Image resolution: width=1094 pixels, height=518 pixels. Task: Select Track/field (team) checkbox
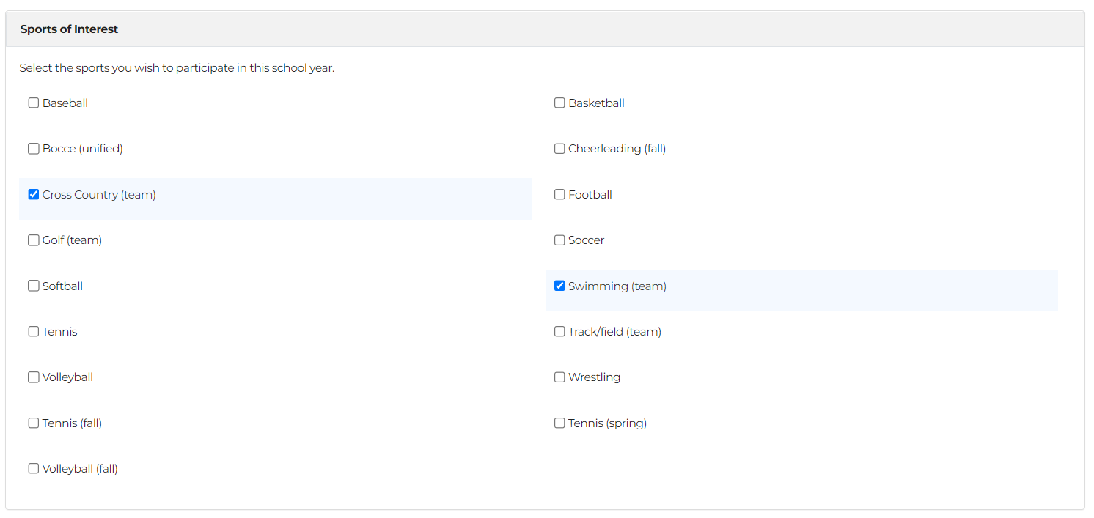559,332
